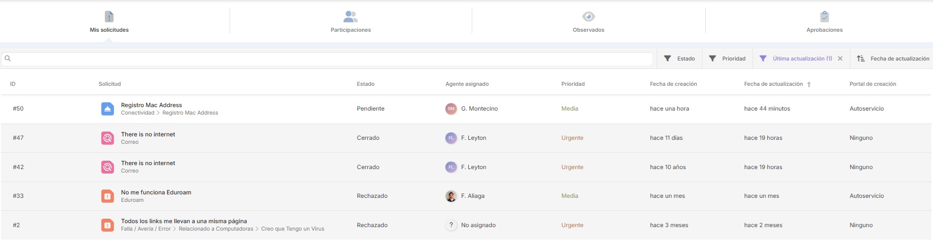Image resolution: width=933 pixels, height=242 pixels.
Task: Click the Fecha de actualización sort icon
Action: (x=861, y=59)
